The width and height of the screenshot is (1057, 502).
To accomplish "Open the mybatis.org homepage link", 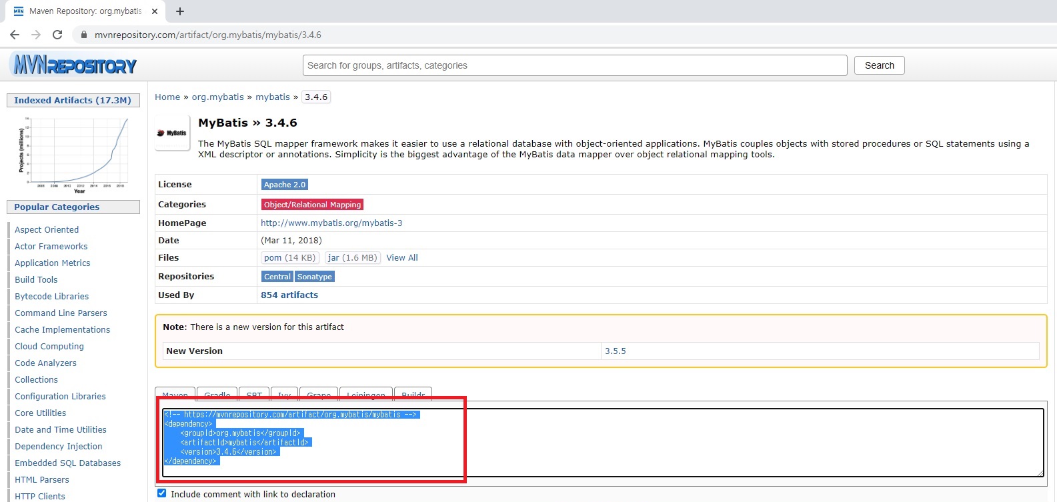I will [331, 223].
